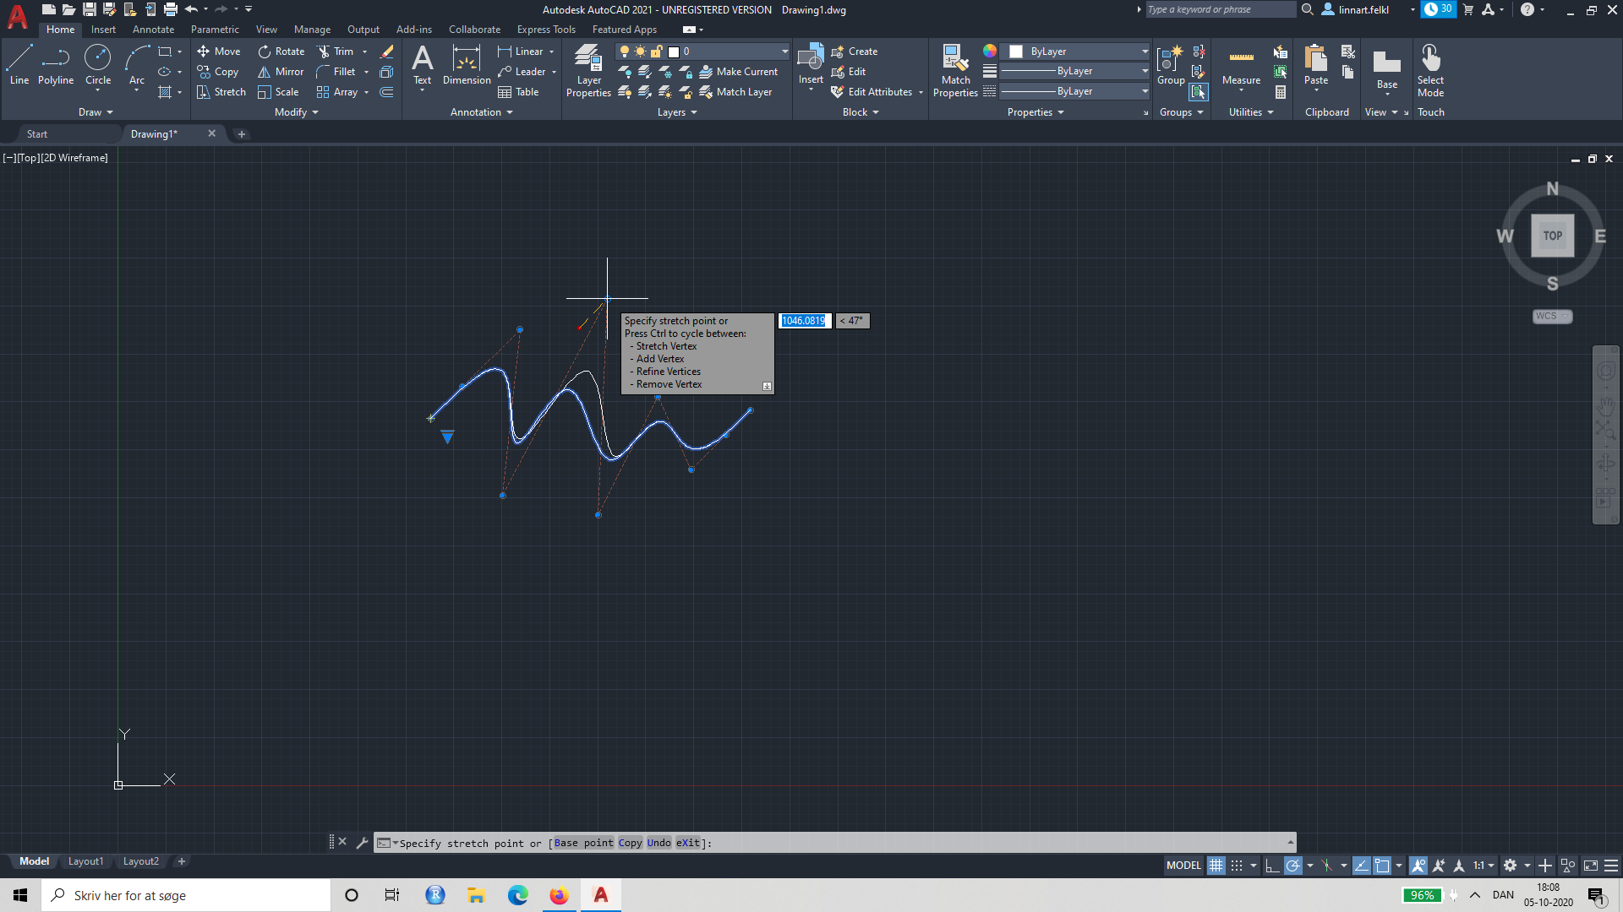Toggle ortho mode in status bar
1623x912 pixels.
point(1271,866)
